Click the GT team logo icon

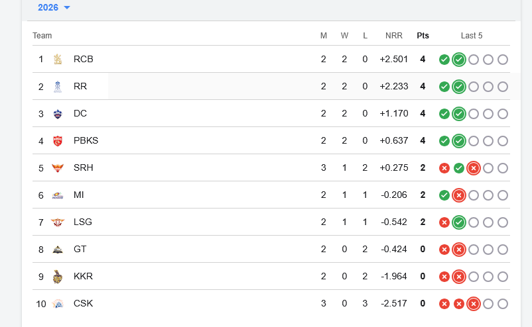58,250
